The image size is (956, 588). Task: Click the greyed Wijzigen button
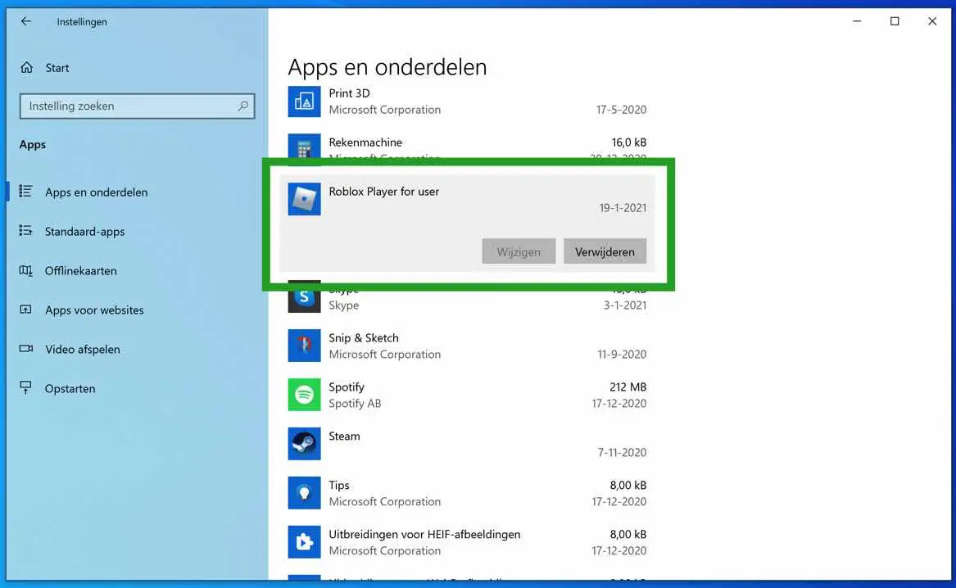pos(519,251)
